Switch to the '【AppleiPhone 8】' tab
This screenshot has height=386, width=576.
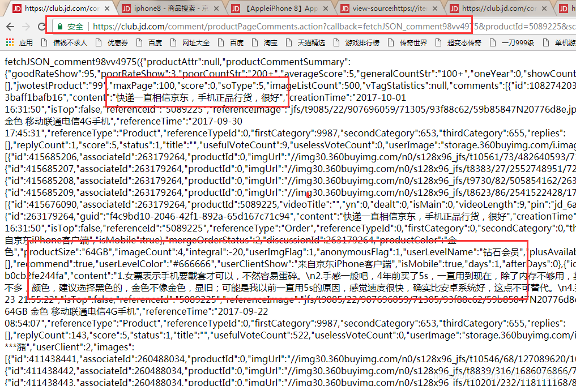tap(280, 8)
